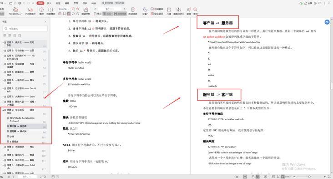This screenshot has height=179, width=333.
Task: Open bookmark RESP(Redis Serialization Protocol)
Action: coord(22,119)
